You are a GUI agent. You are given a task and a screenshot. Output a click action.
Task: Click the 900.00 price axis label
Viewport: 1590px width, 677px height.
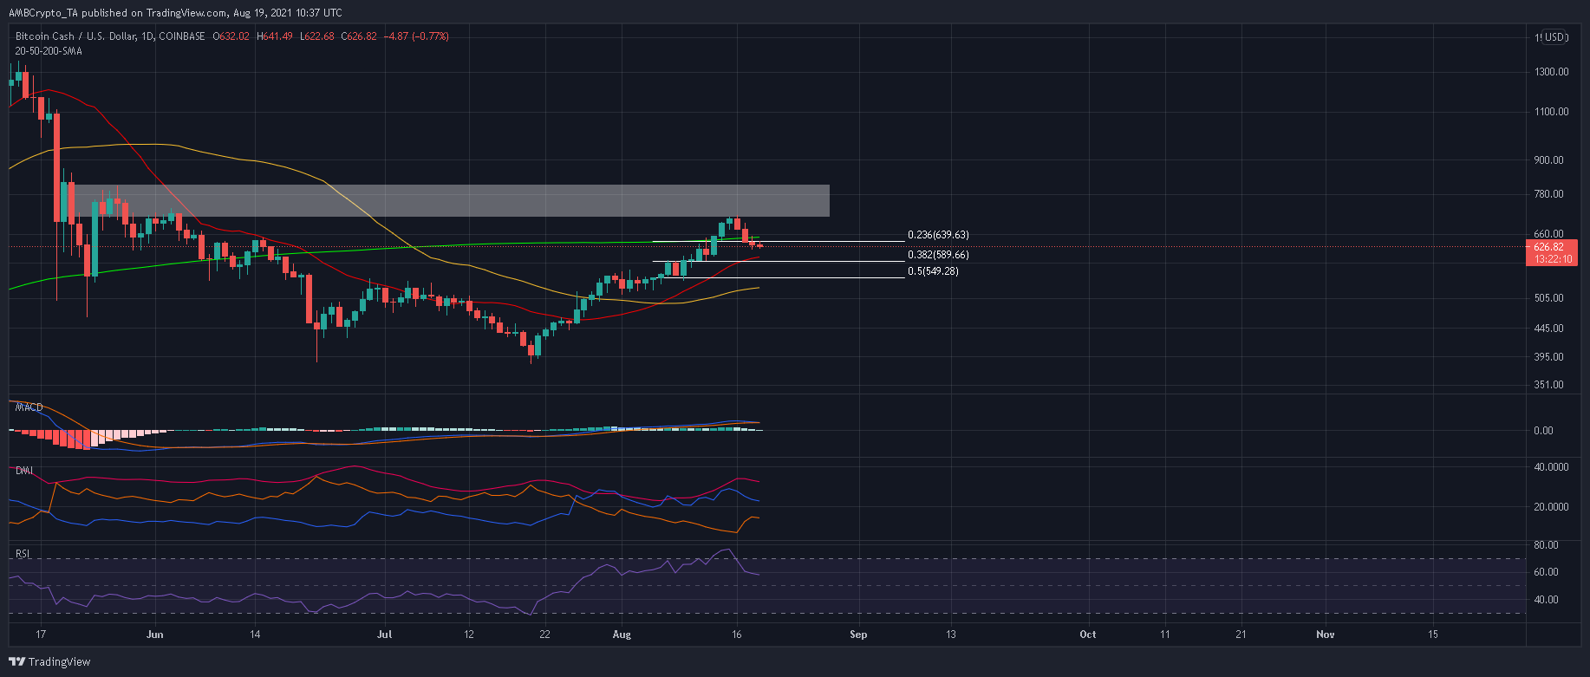(1548, 160)
